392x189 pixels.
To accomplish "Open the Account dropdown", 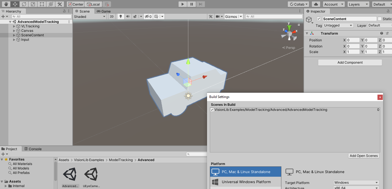I will 334,4.
